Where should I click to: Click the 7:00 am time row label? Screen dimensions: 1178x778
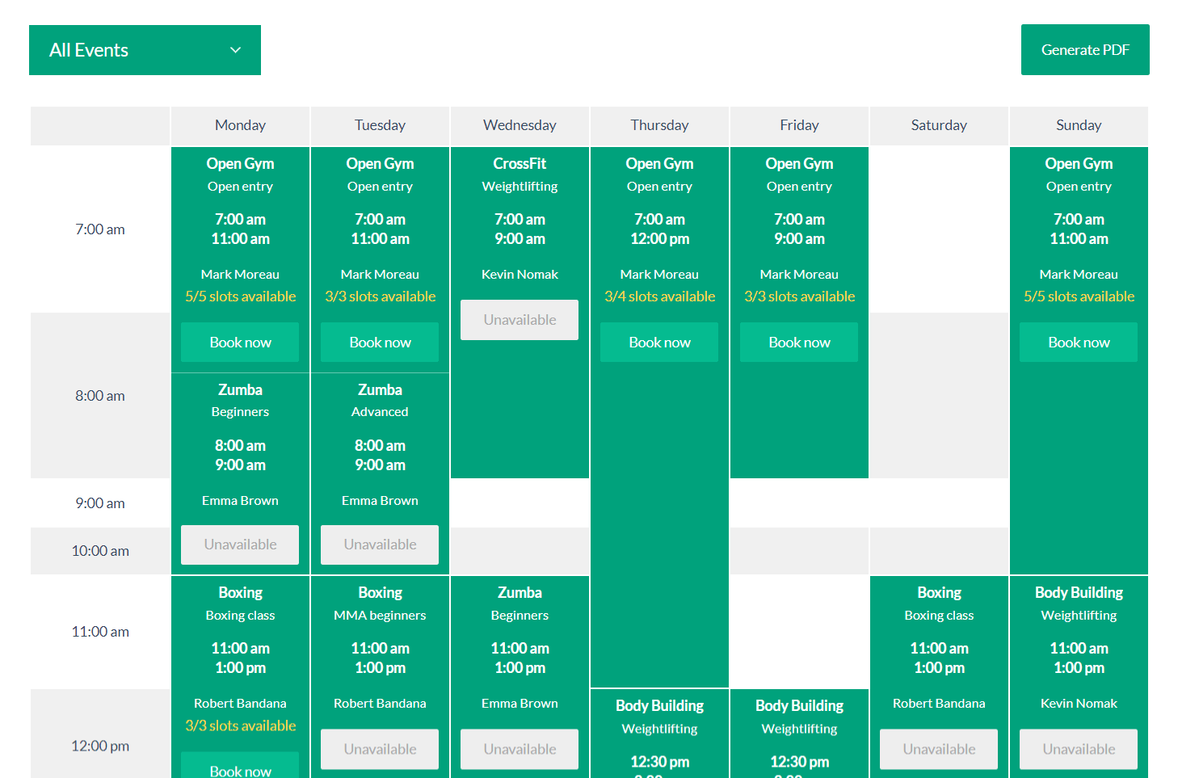click(x=99, y=229)
